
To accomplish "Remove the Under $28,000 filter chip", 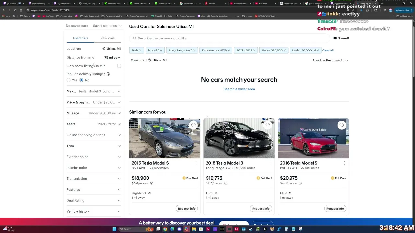I will (x=285, y=50).
